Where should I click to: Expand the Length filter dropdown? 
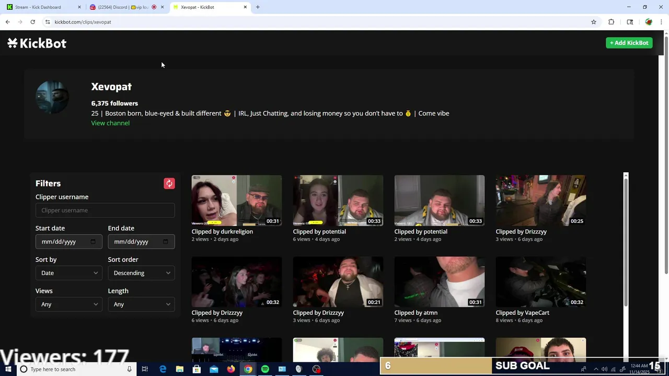pos(141,304)
